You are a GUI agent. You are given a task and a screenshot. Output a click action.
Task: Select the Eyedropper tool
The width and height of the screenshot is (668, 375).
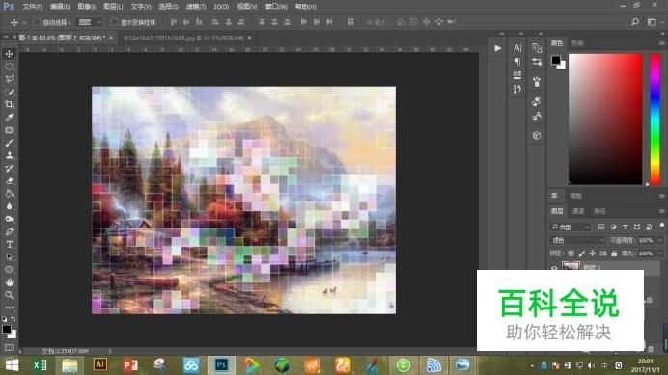pyautogui.click(x=9, y=117)
